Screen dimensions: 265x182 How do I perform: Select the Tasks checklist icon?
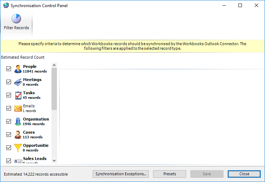point(18,95)
